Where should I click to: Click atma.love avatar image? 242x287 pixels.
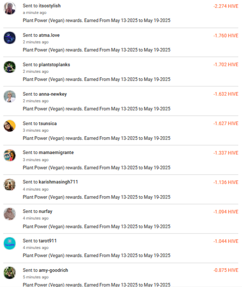coord(10,38)
